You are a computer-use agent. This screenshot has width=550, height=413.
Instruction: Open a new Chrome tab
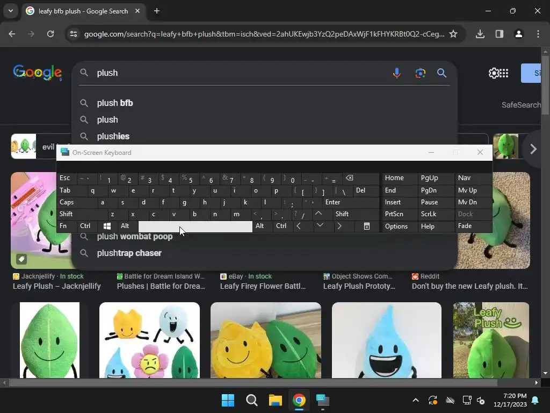157,11
